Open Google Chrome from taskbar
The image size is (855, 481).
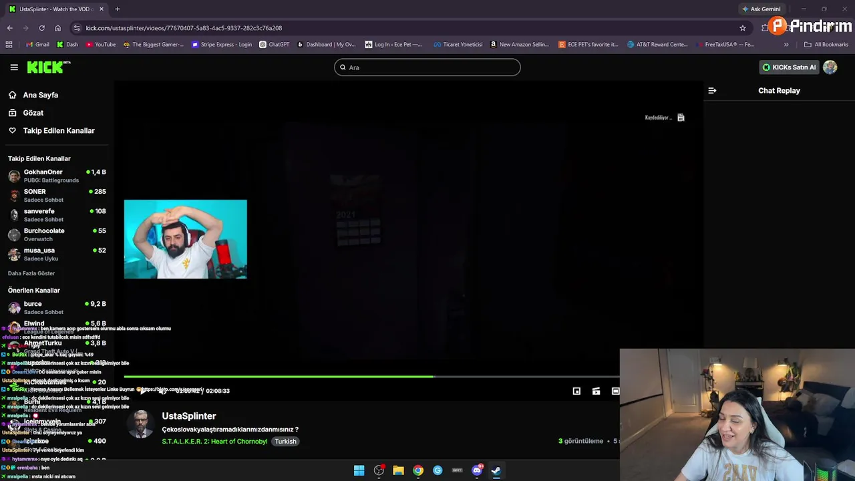coord(417,470)
